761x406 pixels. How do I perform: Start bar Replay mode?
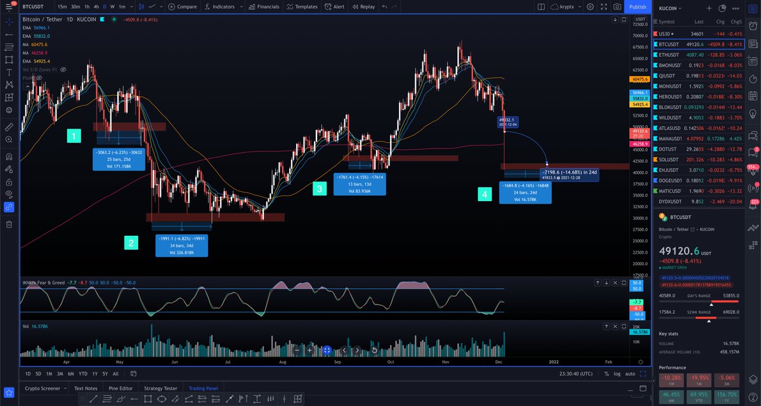click(x=363, y=7)
